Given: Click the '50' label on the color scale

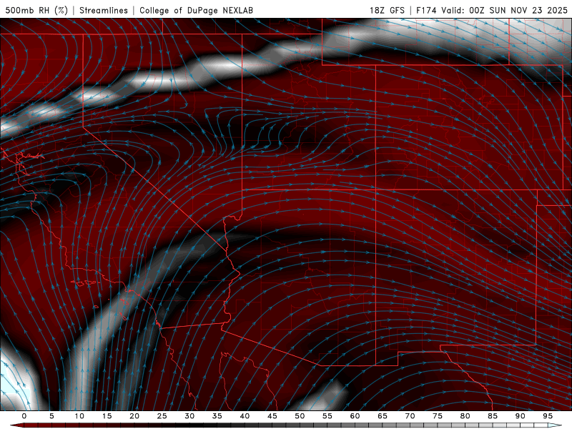Looking at the screenshot, I should 300,416.
